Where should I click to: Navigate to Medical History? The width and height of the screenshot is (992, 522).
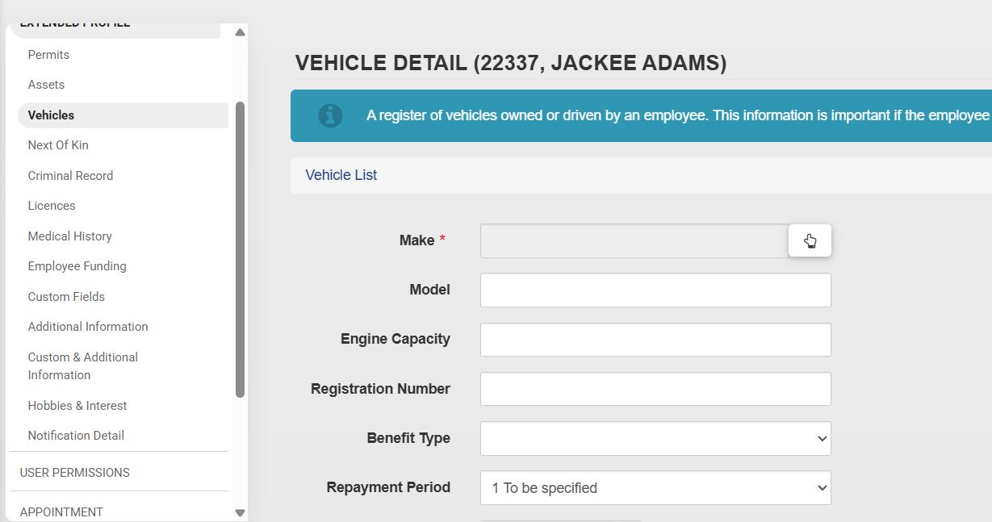[69, 236]
